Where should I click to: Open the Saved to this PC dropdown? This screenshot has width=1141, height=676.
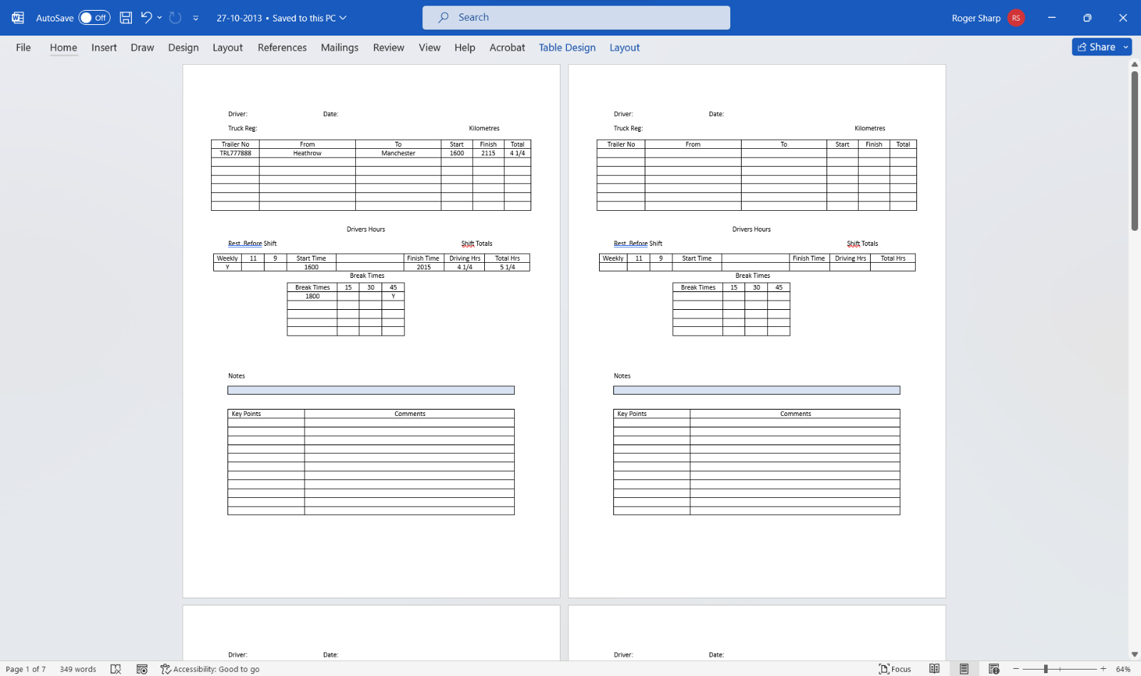pyautogui.click(x=344, y=18)
